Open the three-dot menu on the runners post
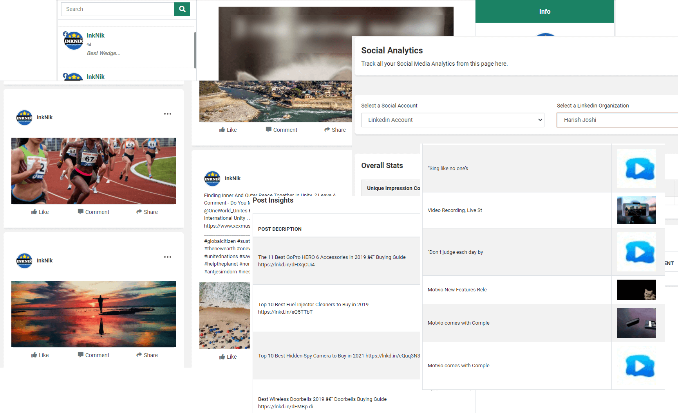Screen dimensions: 678x413 point(168,114)
